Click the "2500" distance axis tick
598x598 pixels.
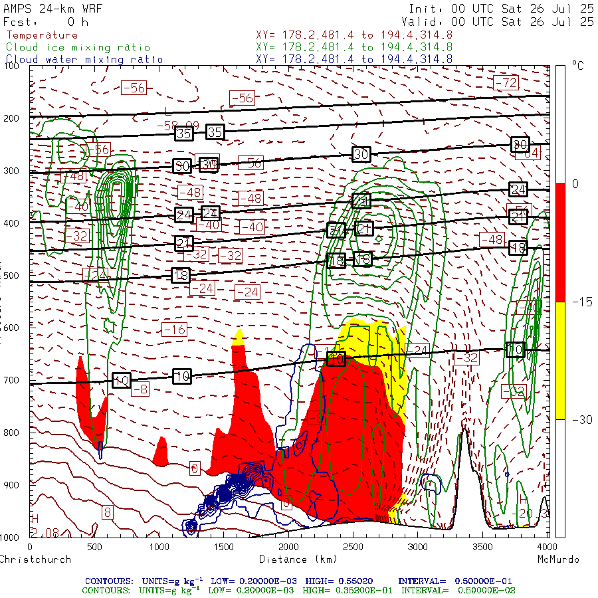pos(353,547)
